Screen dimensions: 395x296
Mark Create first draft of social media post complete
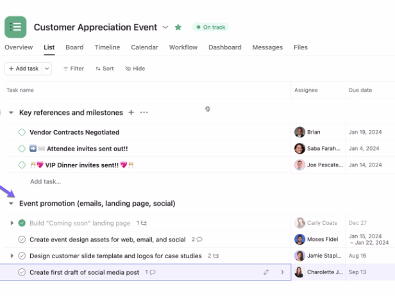coord(22,272)
